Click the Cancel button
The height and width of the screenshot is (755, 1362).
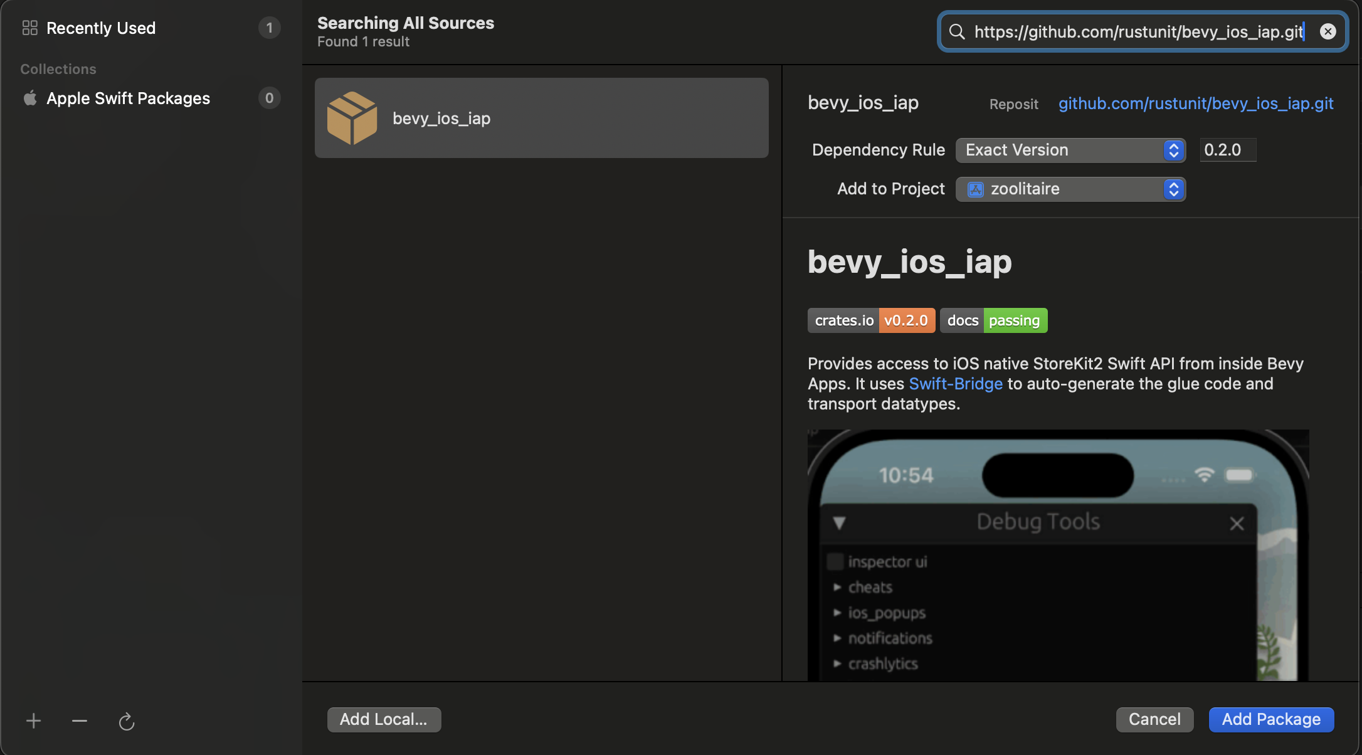(1154, 719)
